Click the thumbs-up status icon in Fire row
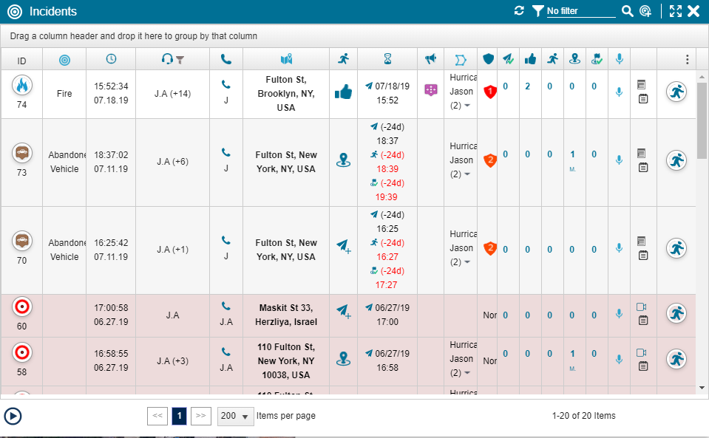Viewport: 709px width, 438px height. point(343,92)
